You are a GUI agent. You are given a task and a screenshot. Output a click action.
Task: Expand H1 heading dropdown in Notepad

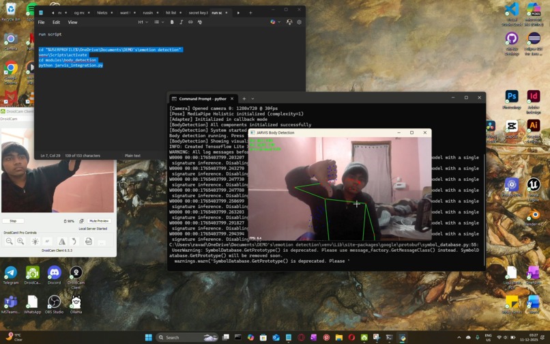tap(143, 22)
